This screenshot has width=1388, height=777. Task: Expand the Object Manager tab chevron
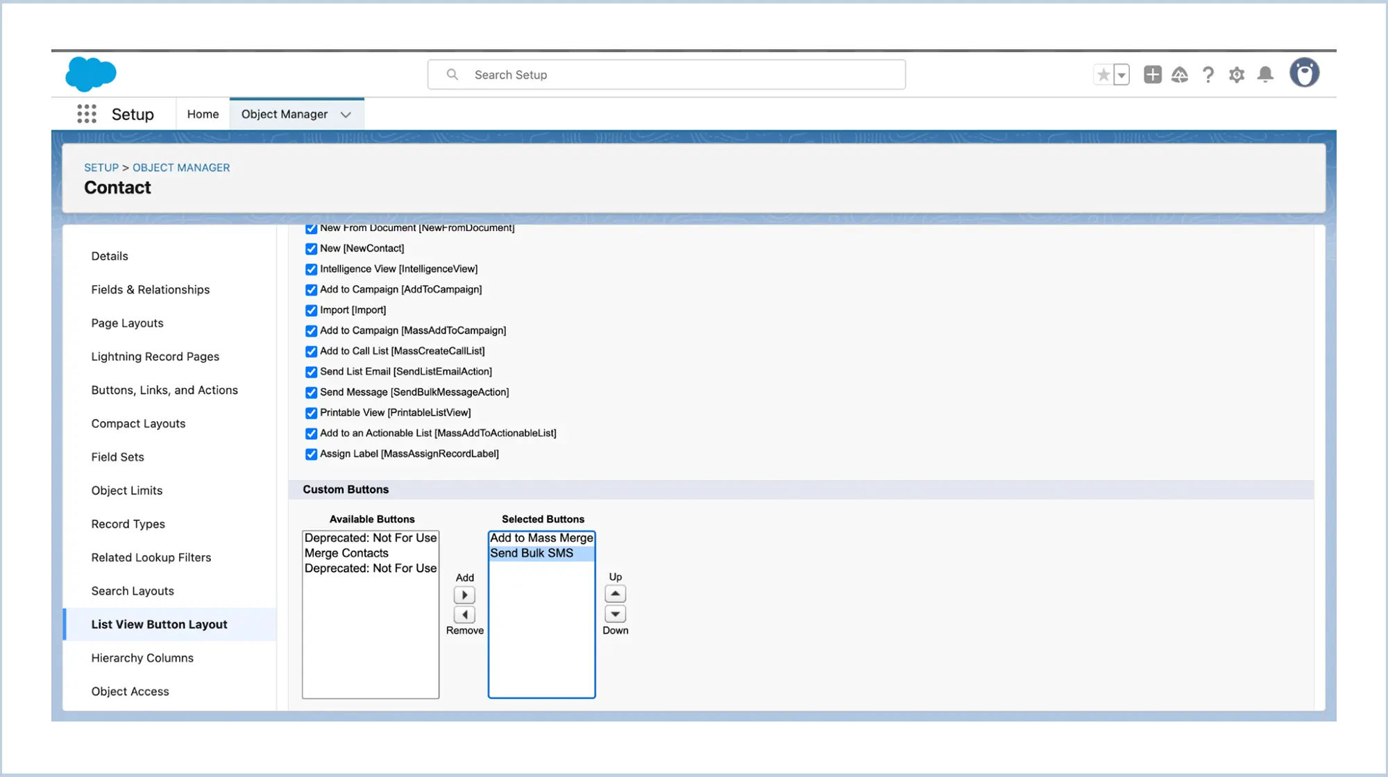(346, 114)
